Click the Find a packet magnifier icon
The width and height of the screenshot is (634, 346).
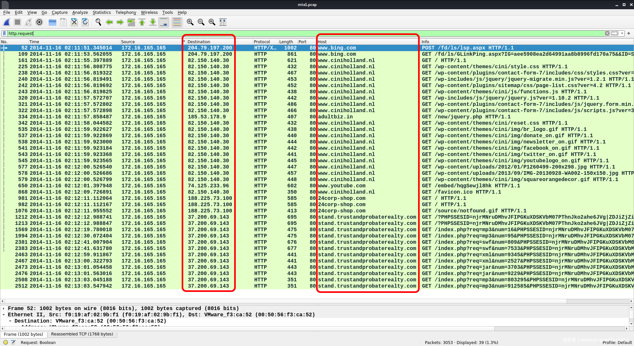tap(98, 22)
